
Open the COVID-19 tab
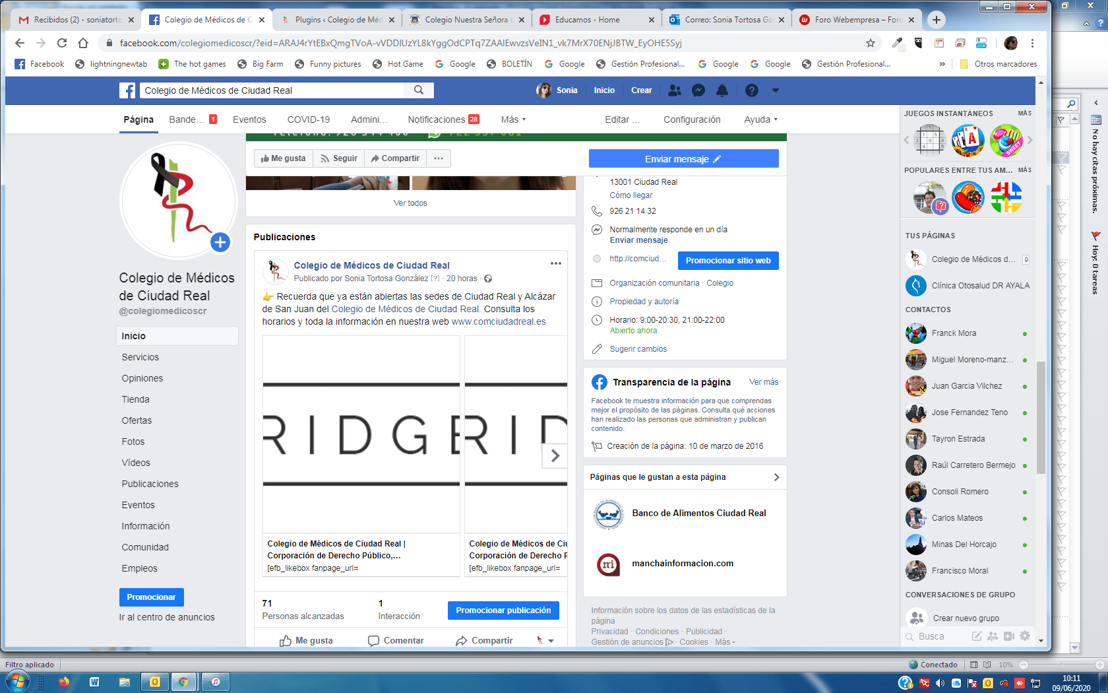click(x=309, y=119)
